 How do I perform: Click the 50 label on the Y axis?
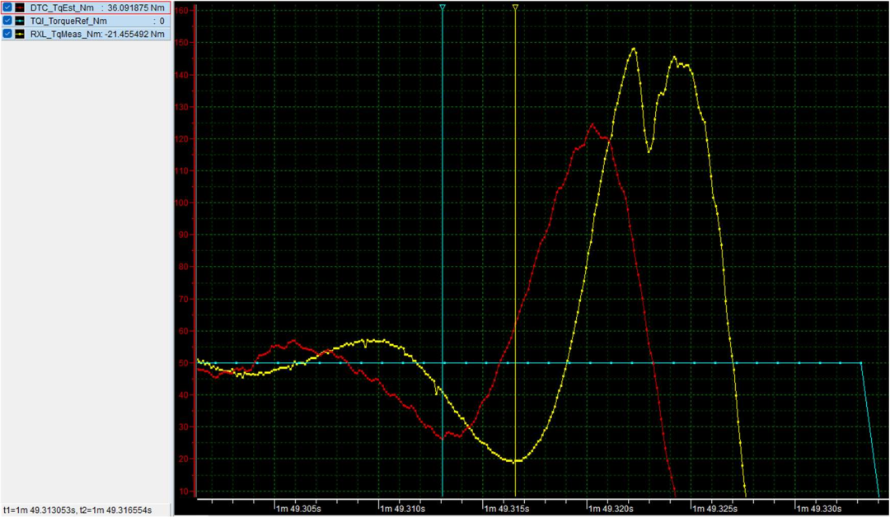[183, 363]
